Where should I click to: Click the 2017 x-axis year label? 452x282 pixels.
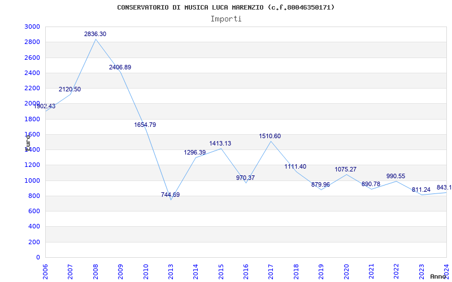[x=271, y=271]
